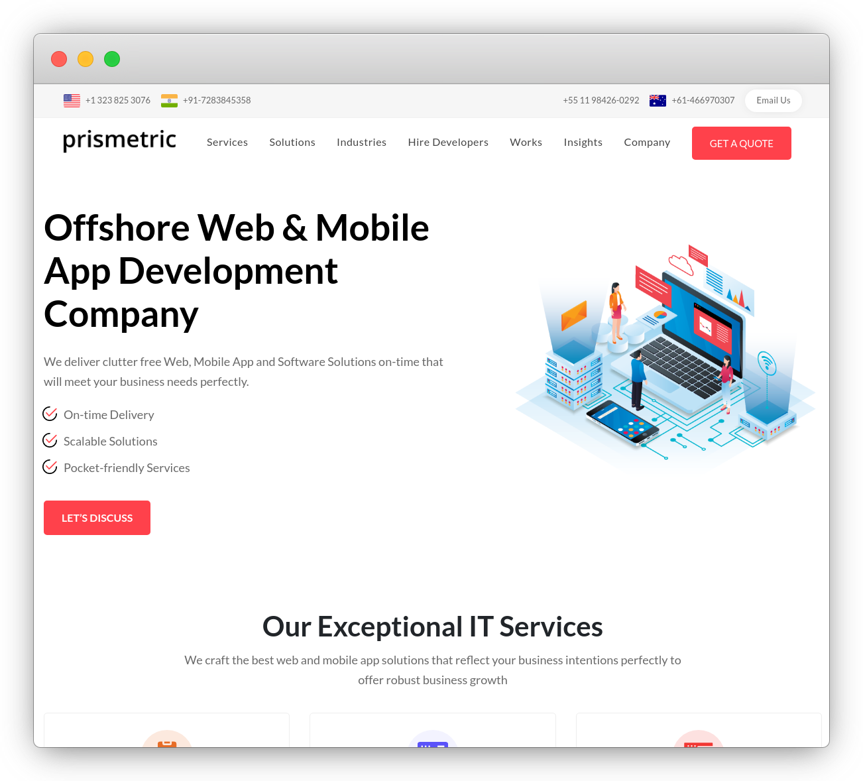
Task: Click the Prismetric logo
Action: (x=119, y=141)
